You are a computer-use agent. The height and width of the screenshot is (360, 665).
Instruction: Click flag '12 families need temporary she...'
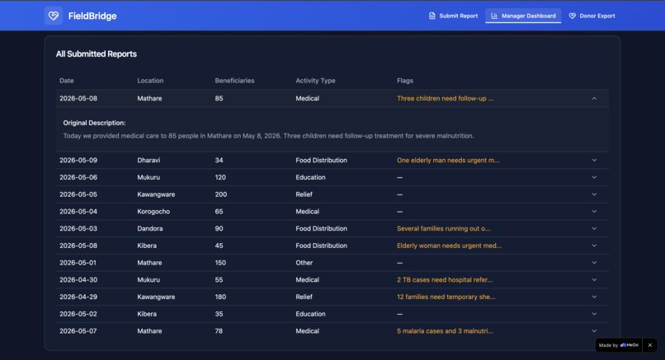(446, 297)
